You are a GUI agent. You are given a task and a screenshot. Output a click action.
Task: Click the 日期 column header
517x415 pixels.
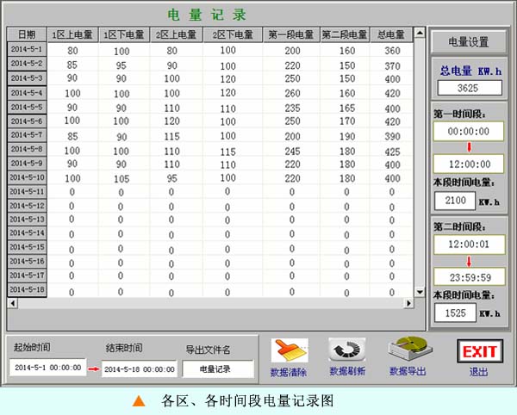tap(27, 34)
